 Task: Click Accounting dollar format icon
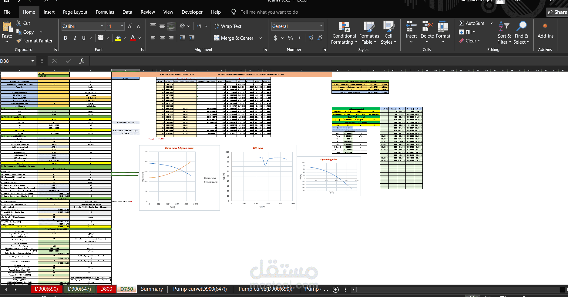[x=275, y=38]
